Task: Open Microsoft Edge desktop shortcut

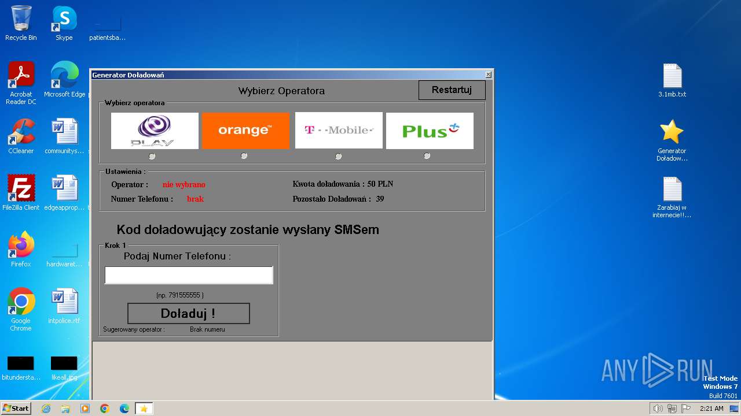Action: 64,80
